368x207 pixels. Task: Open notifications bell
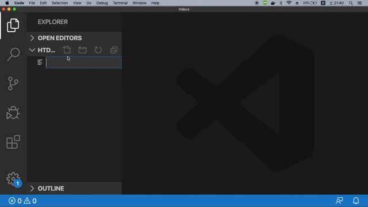coord(356,201)
